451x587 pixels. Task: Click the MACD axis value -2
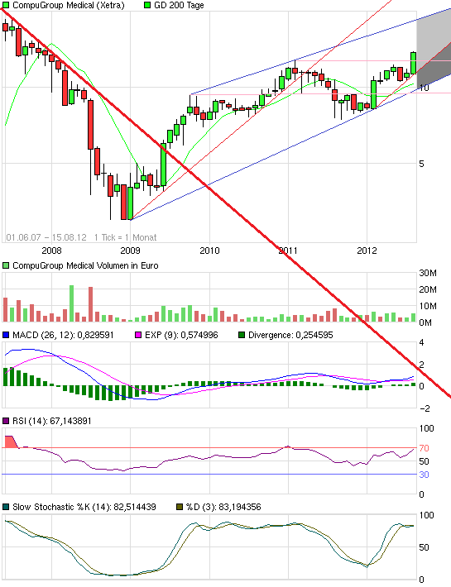click(x=425, y=408)
